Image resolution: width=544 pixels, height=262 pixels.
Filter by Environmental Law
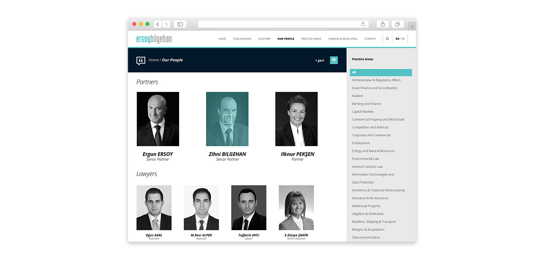coord(365,159)
